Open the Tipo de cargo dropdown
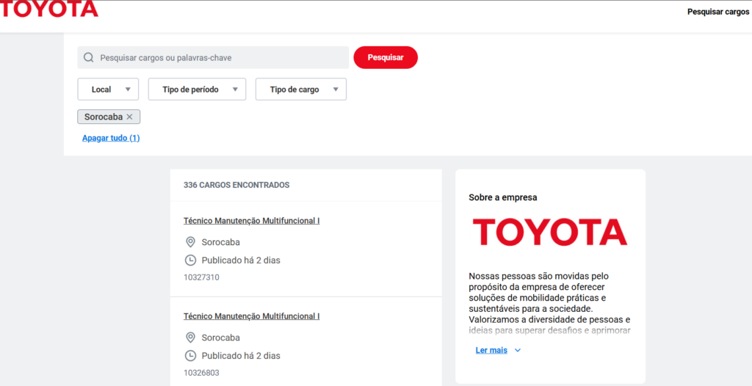 coord(300,90)
